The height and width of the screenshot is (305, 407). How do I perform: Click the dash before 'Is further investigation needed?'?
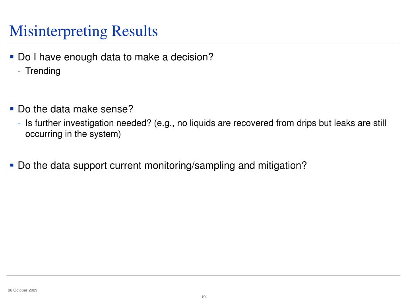19,124
